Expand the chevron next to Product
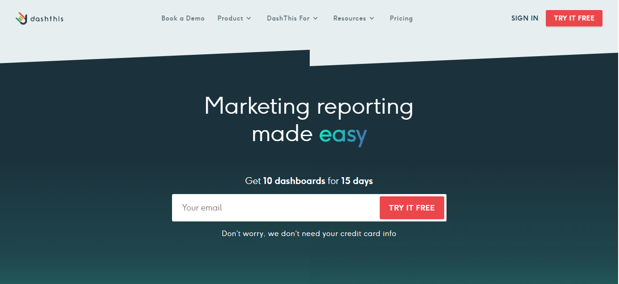 pos(249,18)
